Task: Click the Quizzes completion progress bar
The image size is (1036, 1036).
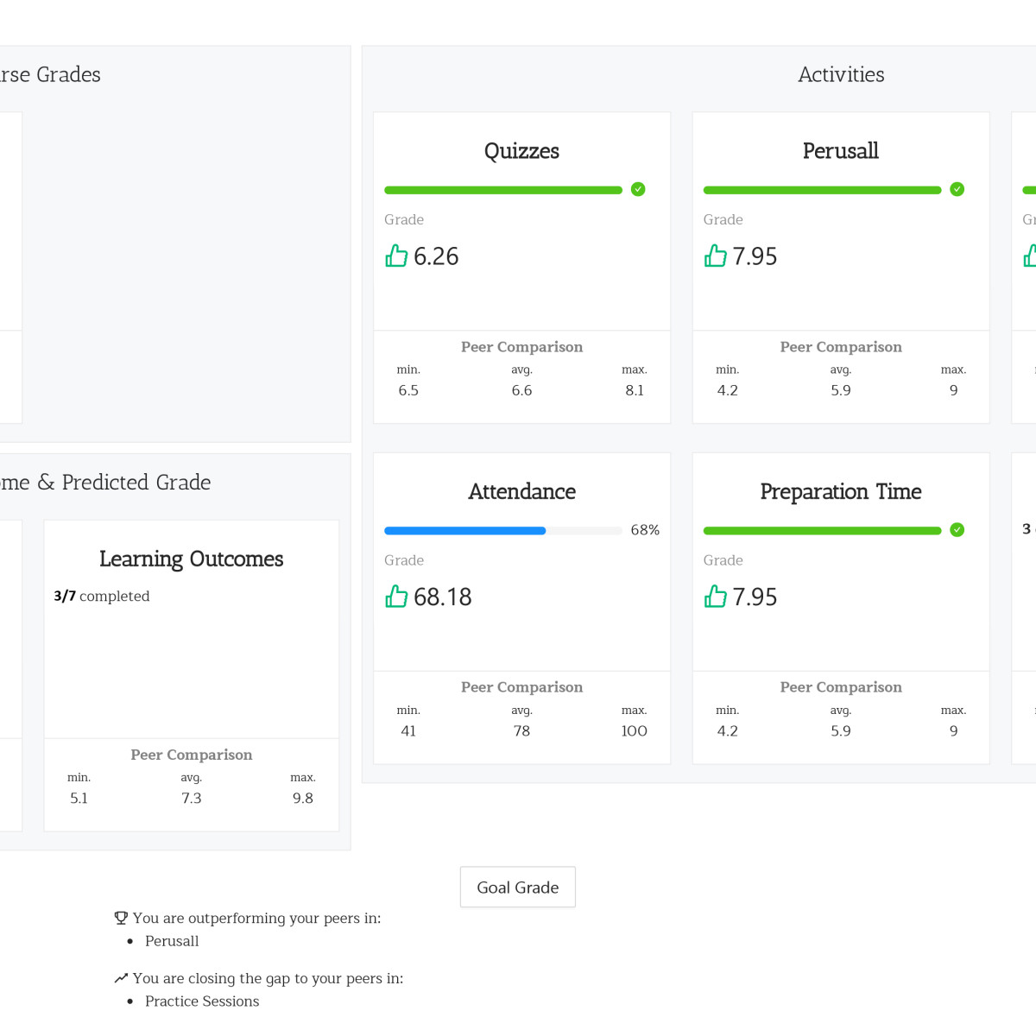Action: pos(503,190)
